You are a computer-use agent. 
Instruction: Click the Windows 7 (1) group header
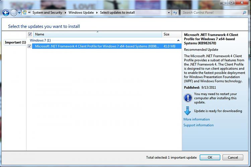[x=40, y=40]
